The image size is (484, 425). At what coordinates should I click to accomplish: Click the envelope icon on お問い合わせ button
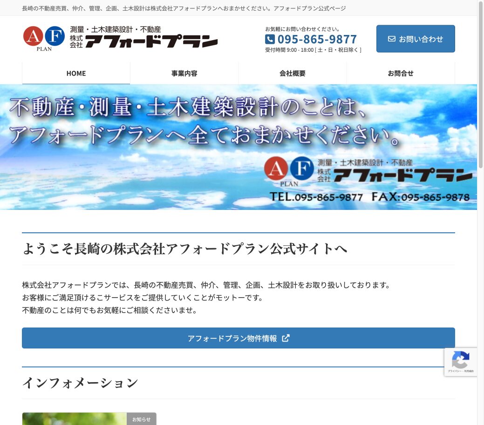391,39
